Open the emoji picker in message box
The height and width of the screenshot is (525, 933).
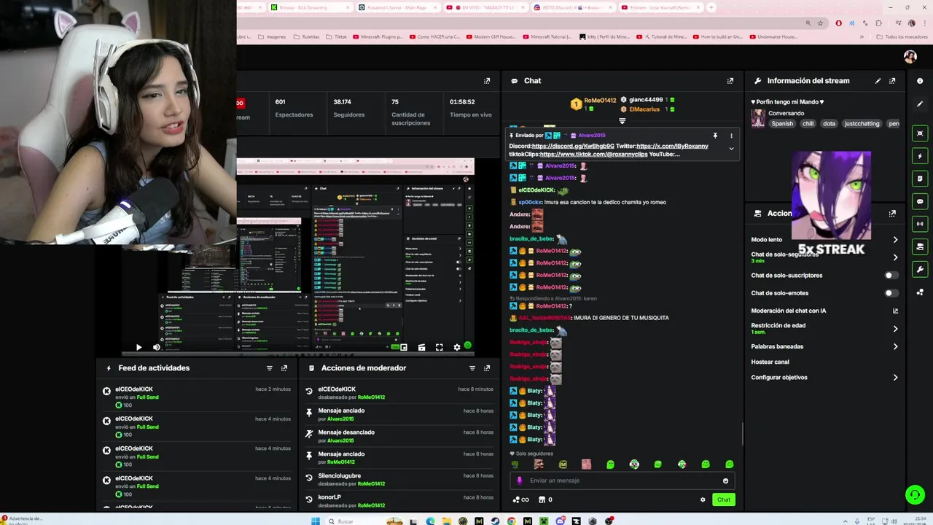click(725, 481)
